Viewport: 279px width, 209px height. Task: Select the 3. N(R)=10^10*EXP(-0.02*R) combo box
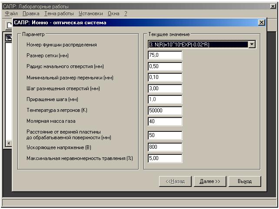point(202,44)
